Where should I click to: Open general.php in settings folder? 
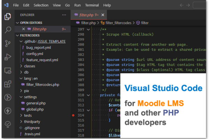pyautogui.click(x=36, y=103)
